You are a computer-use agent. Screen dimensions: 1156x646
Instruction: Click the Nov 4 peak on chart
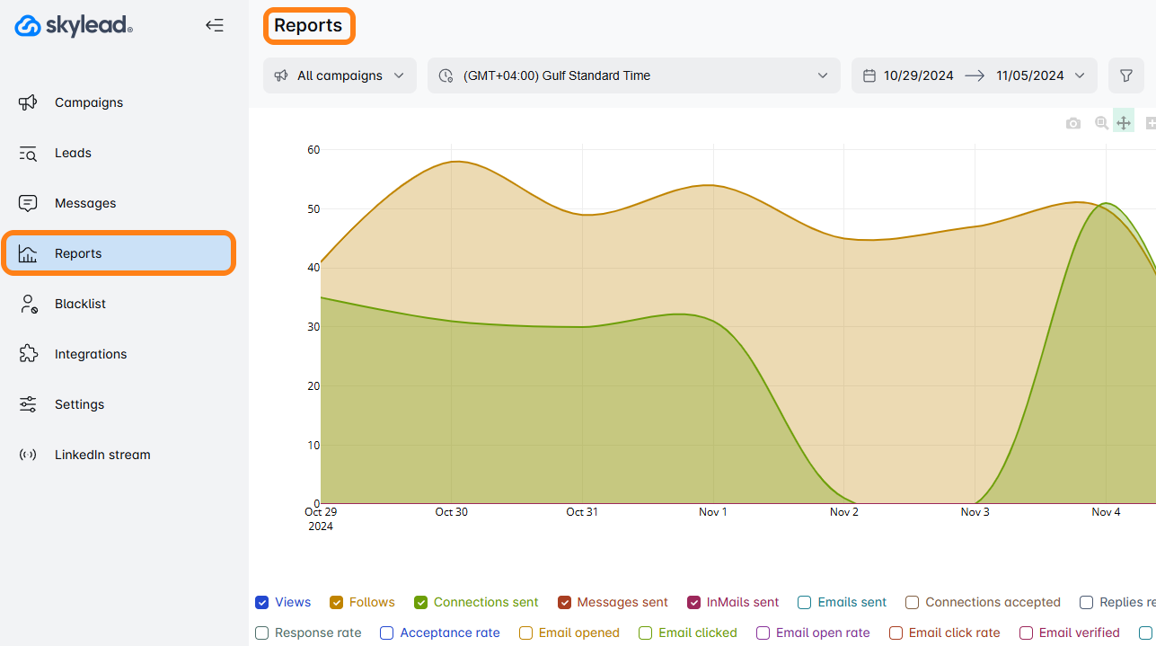point(1106,204)
